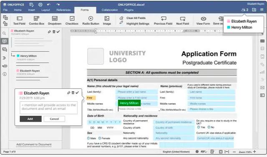Insert a Text Field control
The height and width of the screenshot is (157, 267).
[x=19, y=20]
